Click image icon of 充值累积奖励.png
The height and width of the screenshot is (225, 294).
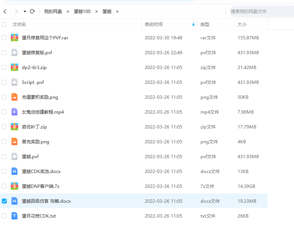(14, 97)
